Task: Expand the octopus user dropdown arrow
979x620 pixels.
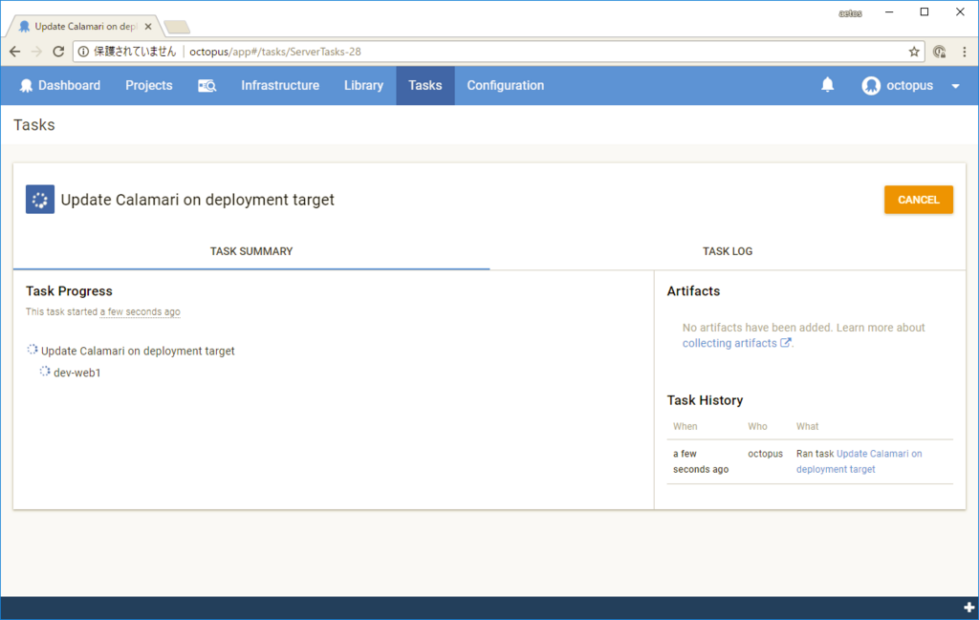Action: pyautogui.click(x=955, y=86)
